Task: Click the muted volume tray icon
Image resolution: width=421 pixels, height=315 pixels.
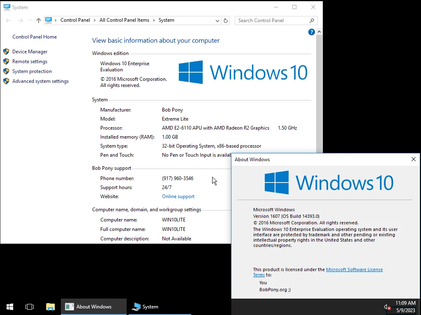Action: (x=387, y=307)
